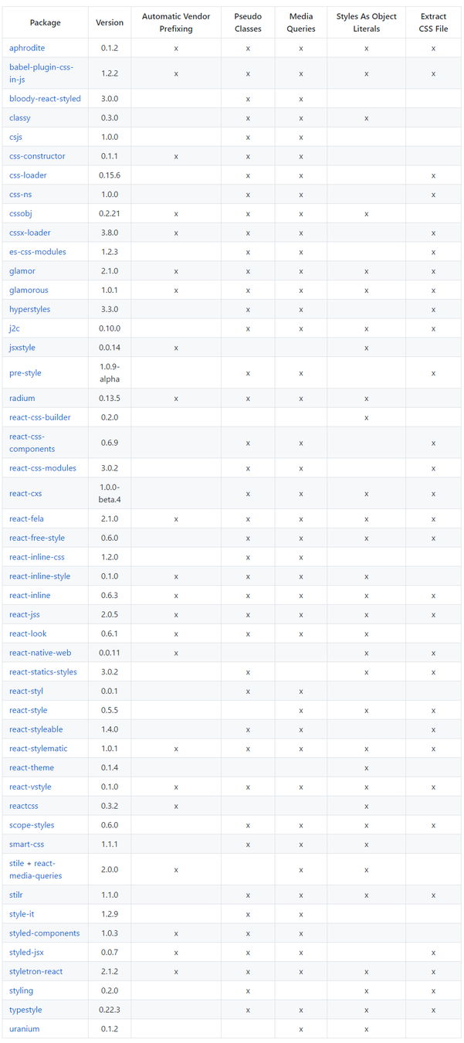Click the react-native-web link
Viewport: 464px width, 1043px height.
pyautogui.click(x=40, y=653)
